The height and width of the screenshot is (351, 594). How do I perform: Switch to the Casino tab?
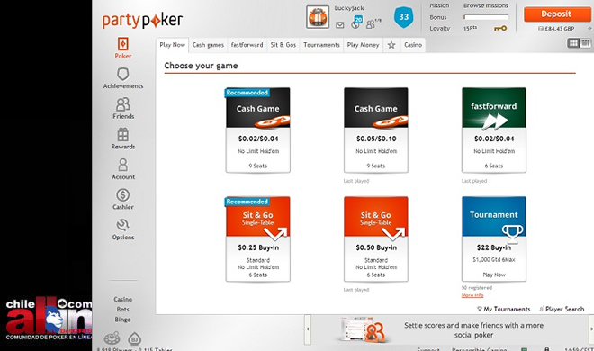413,45
